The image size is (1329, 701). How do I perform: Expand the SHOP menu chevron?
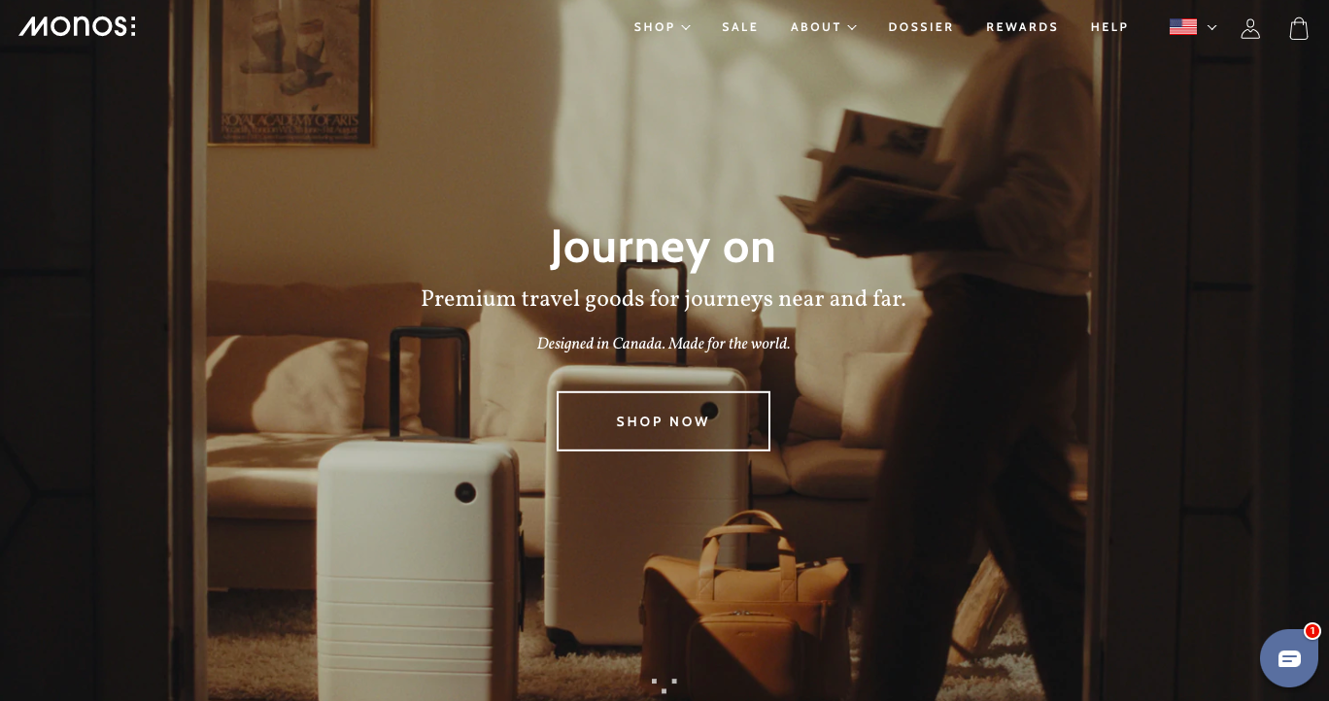[686, 27]
